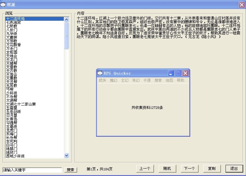The height and width of the screenshot is (176, 246).
Task: Select 九华派 in the list
Action: click(35, 34)
